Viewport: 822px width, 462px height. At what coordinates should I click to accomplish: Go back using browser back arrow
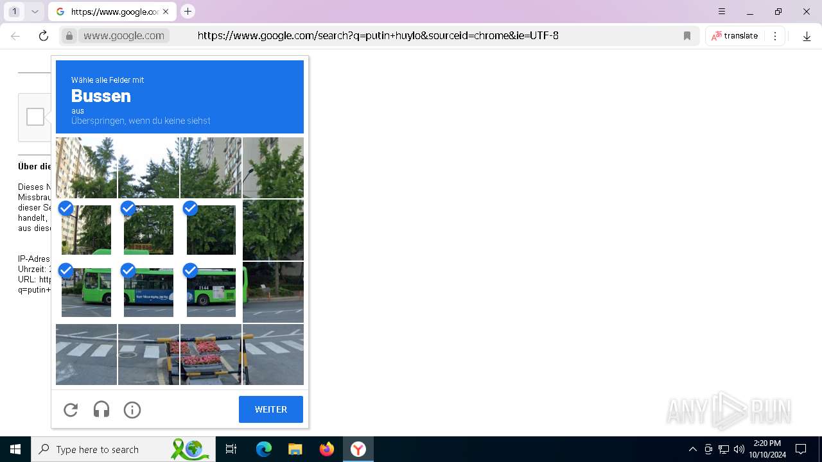pyautogui.click(x=15, y=36)
